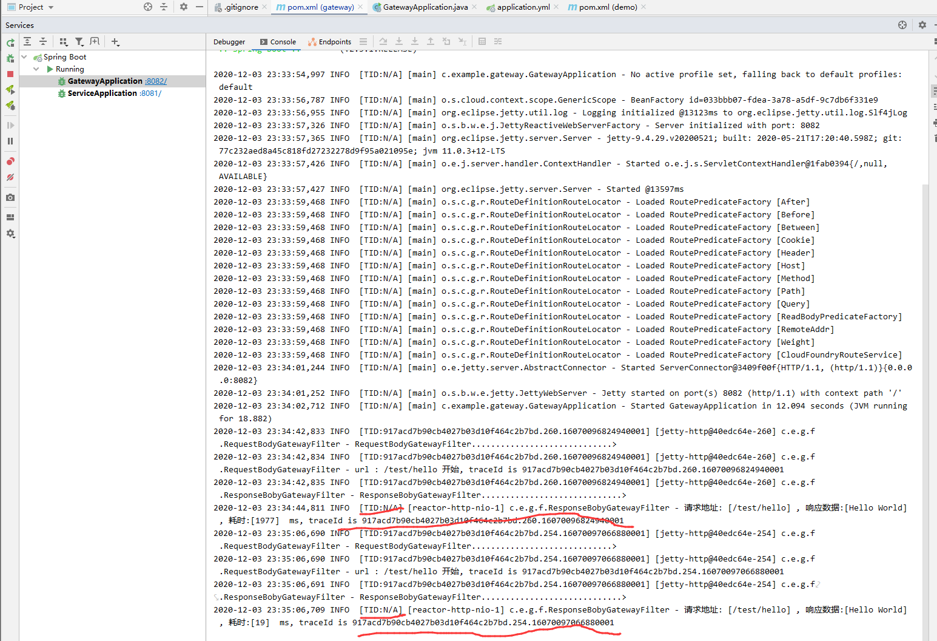The image size is (937, 641).
Task: Stop the running application
Action: click(10, 74)
